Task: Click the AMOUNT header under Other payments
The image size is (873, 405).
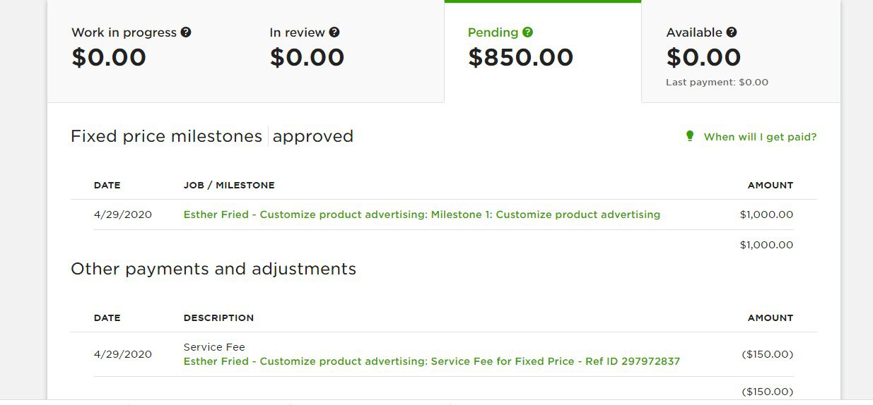Action: 771,318
